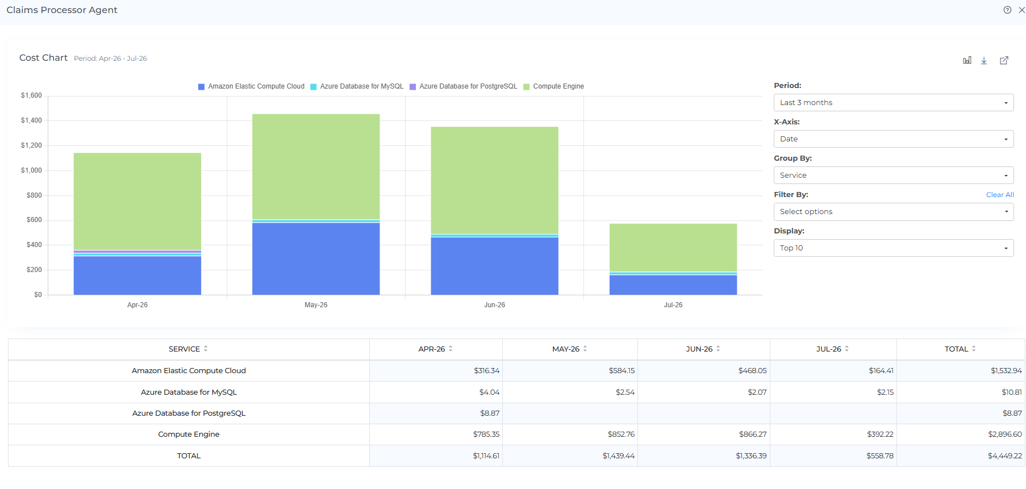Viewport: 1026px width, 489px height.
Task: Open the Group By Service dropdown
Action: point(894,175)
